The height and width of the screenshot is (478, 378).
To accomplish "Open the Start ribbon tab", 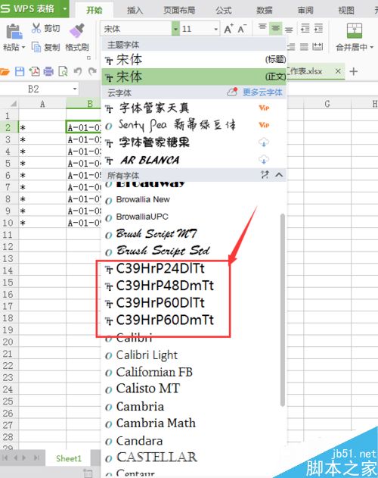I will click(x=94, y=10).
